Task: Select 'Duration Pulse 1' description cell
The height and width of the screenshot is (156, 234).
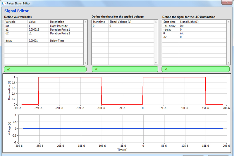Action: pyautogui.click(x=66, y=30)
